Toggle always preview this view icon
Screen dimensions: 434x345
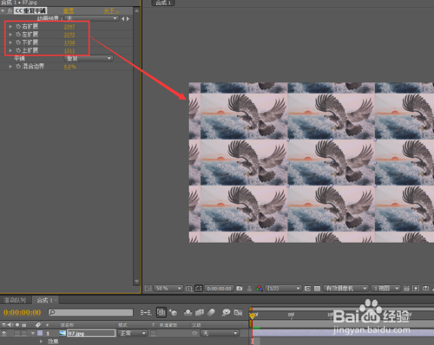point(148,289)
